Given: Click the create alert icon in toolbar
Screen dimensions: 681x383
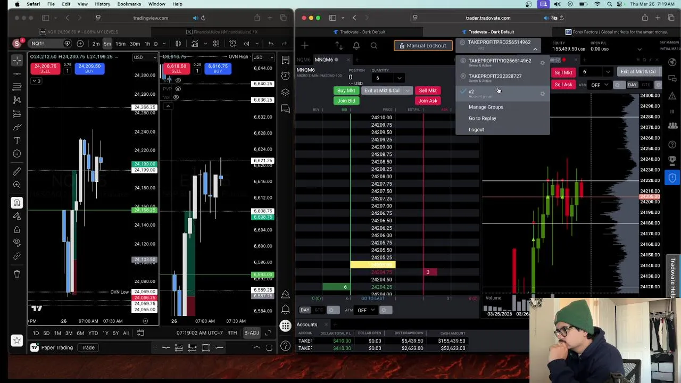Looking at the screenshot, I should coord(232,44).
